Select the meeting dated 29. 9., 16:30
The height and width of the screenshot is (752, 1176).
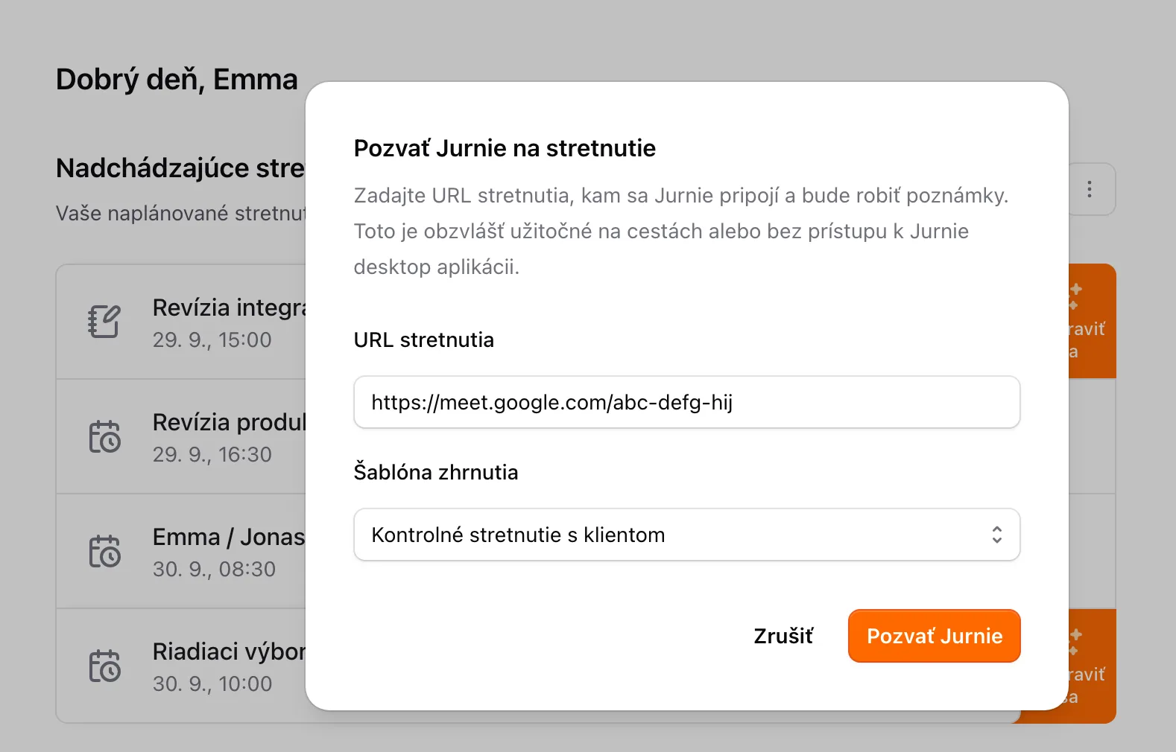point(180,436)
